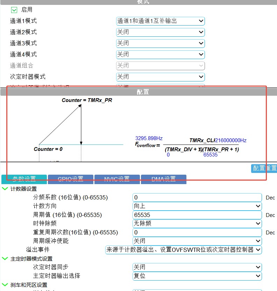277x291 pixels.
Task: Open the 次定时器模式 dropdown
Action: pos(160,77)
